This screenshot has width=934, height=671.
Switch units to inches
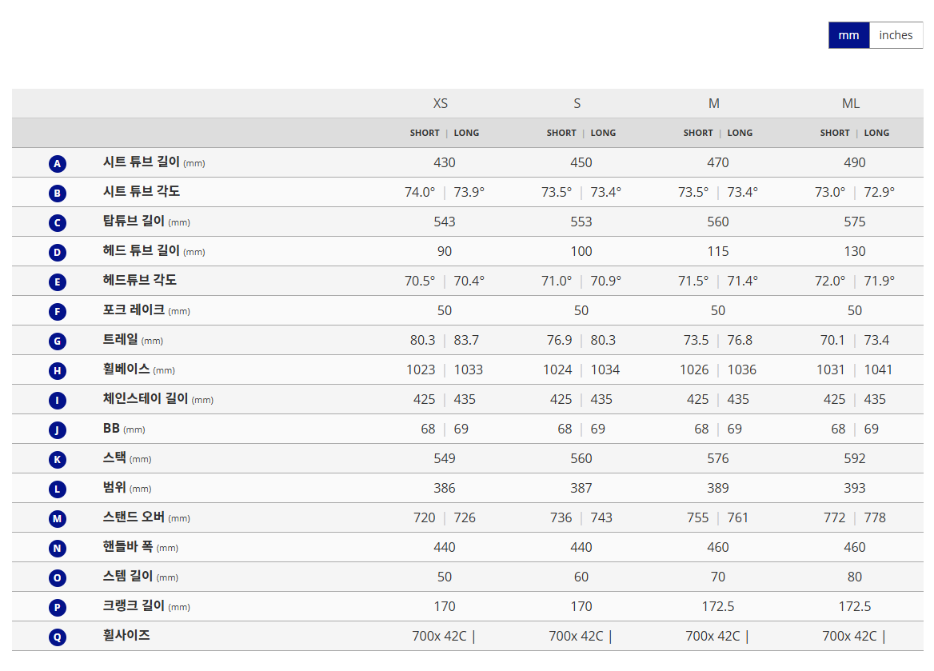tap(896, 35)
